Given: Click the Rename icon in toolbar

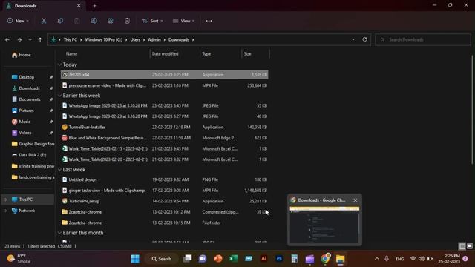Looking at the screenshot, I should click(94, 21).
